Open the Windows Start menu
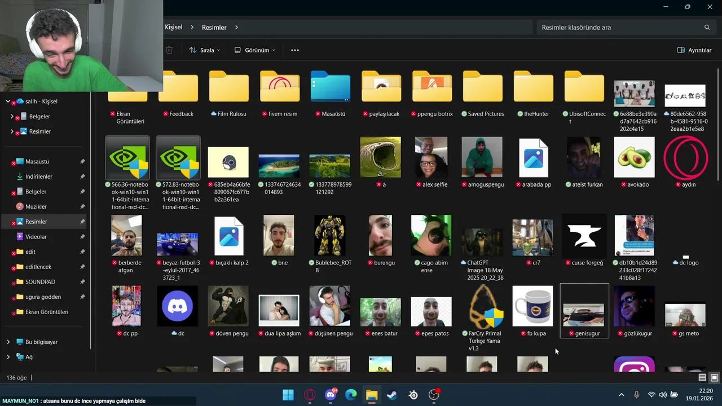Screen dimensions: 722x406 288,395
